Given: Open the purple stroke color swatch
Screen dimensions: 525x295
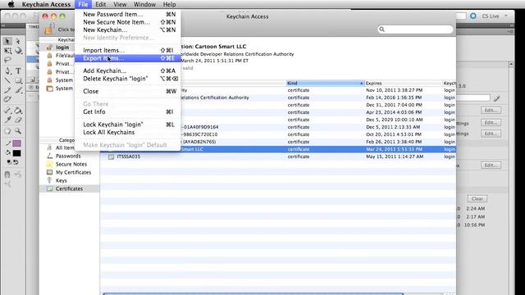Looking at the screenshot, I should click(16, 143).
